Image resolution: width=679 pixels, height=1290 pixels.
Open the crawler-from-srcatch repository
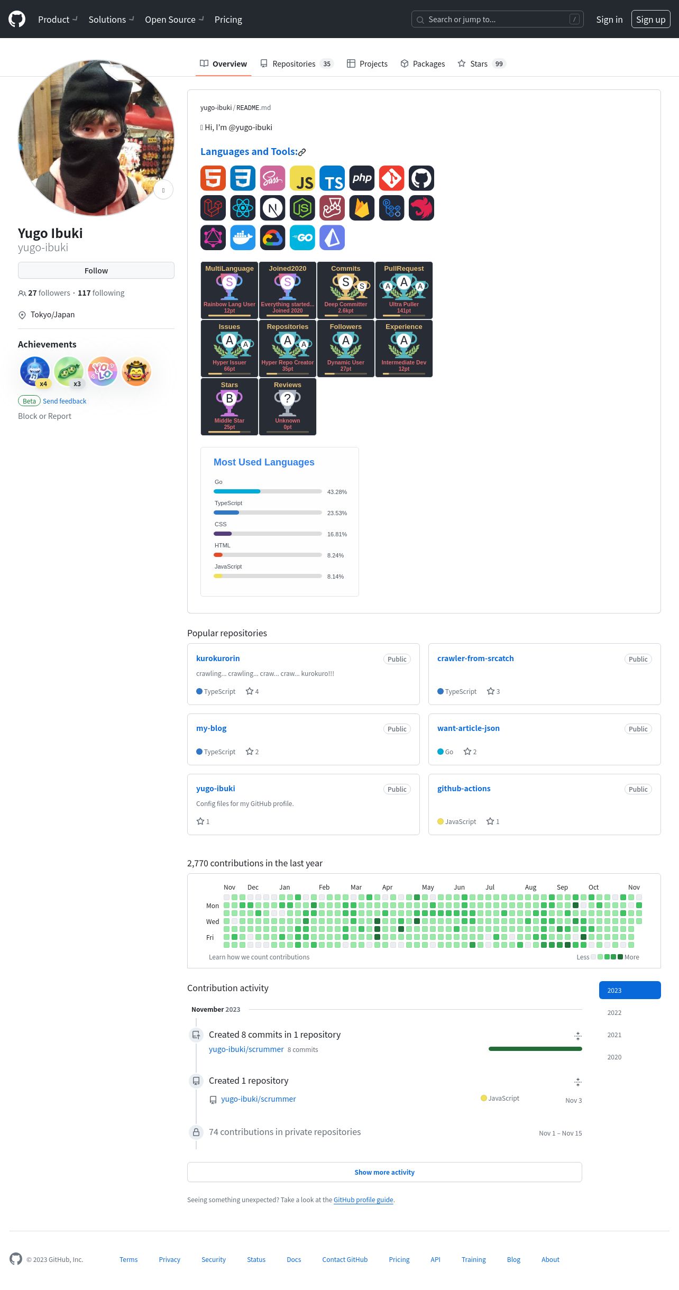475,658
